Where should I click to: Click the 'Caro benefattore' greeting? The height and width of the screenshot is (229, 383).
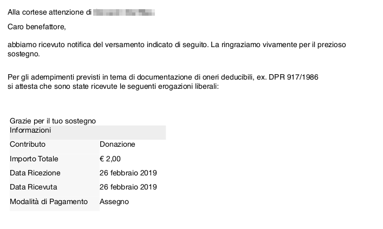[37, 27]
